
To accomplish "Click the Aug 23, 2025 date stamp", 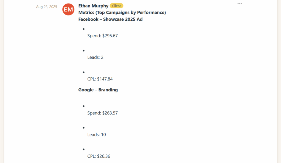I will (x=47, y=7).
